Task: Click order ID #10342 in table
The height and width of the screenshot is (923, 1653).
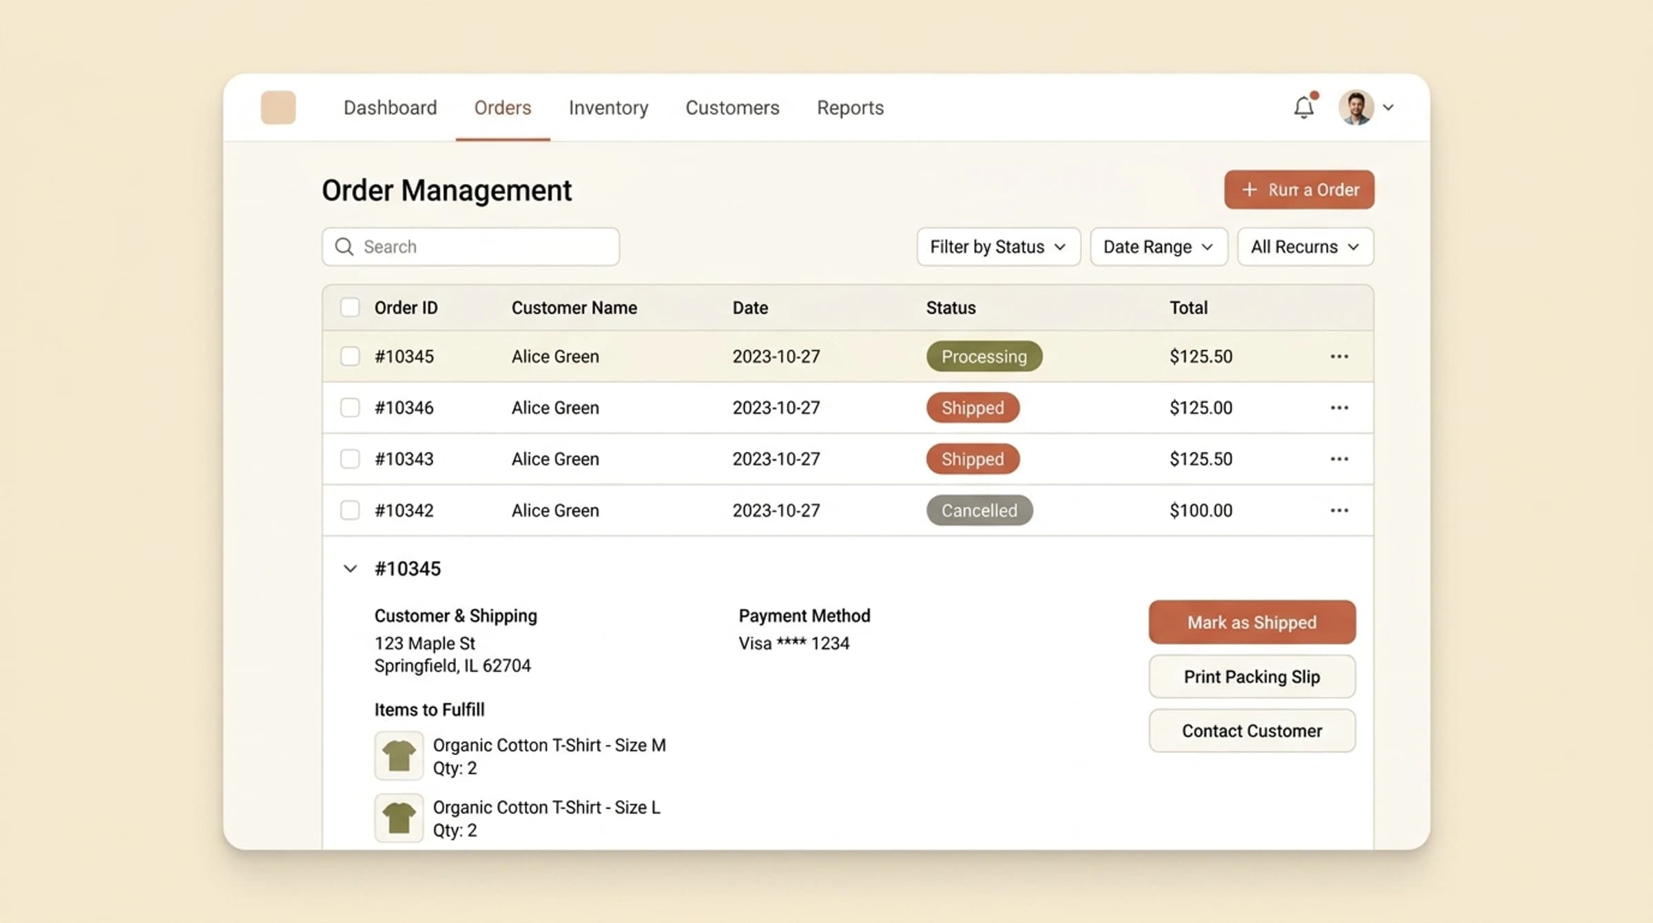Action: pos(404,510)
